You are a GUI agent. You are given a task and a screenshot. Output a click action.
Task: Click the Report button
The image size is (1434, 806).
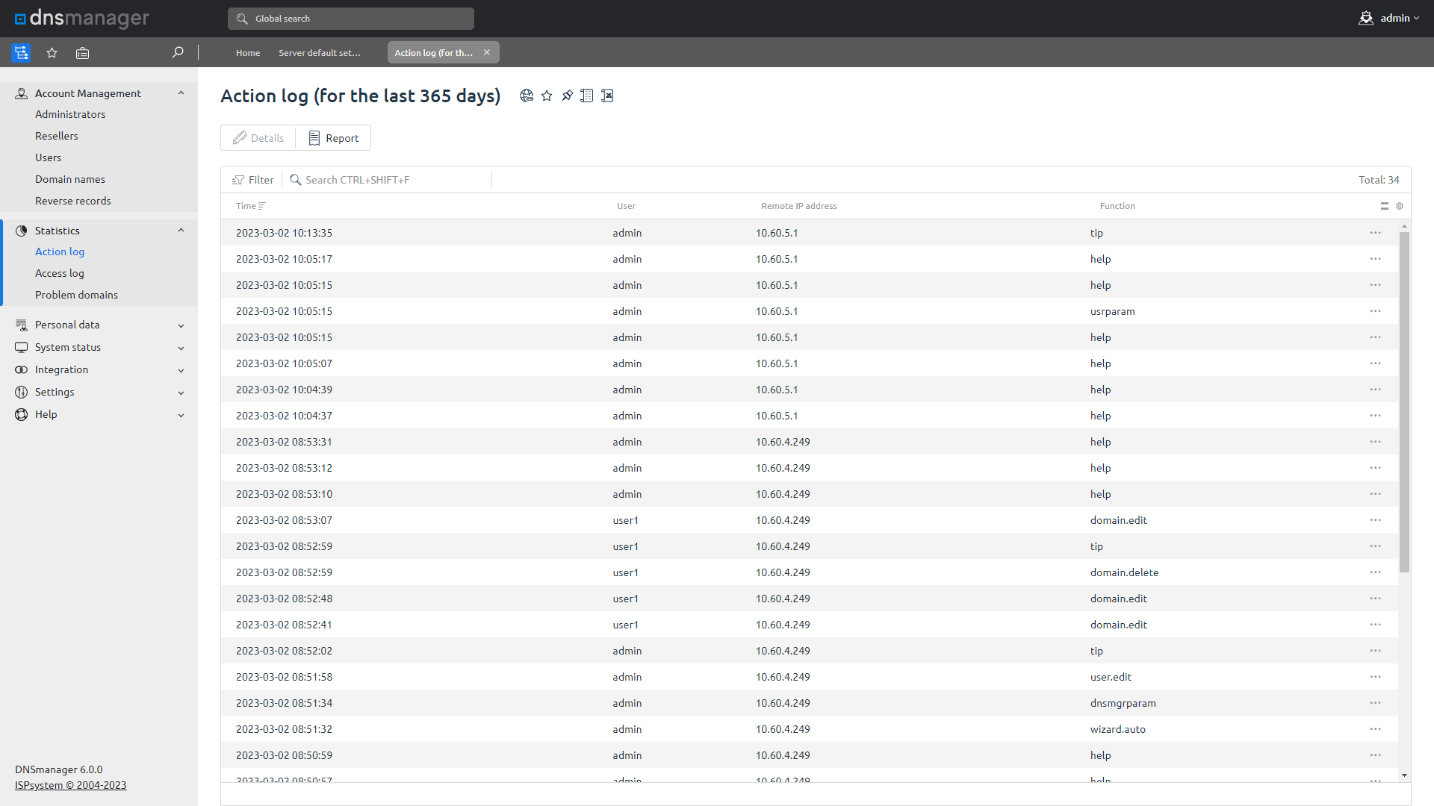click(333, 138)
